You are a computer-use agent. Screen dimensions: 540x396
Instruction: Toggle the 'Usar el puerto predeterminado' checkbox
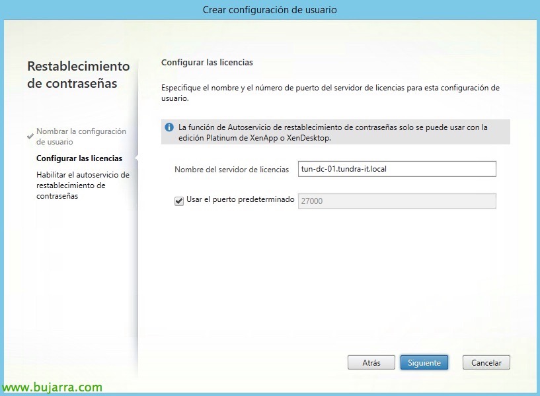pos(179,201)
